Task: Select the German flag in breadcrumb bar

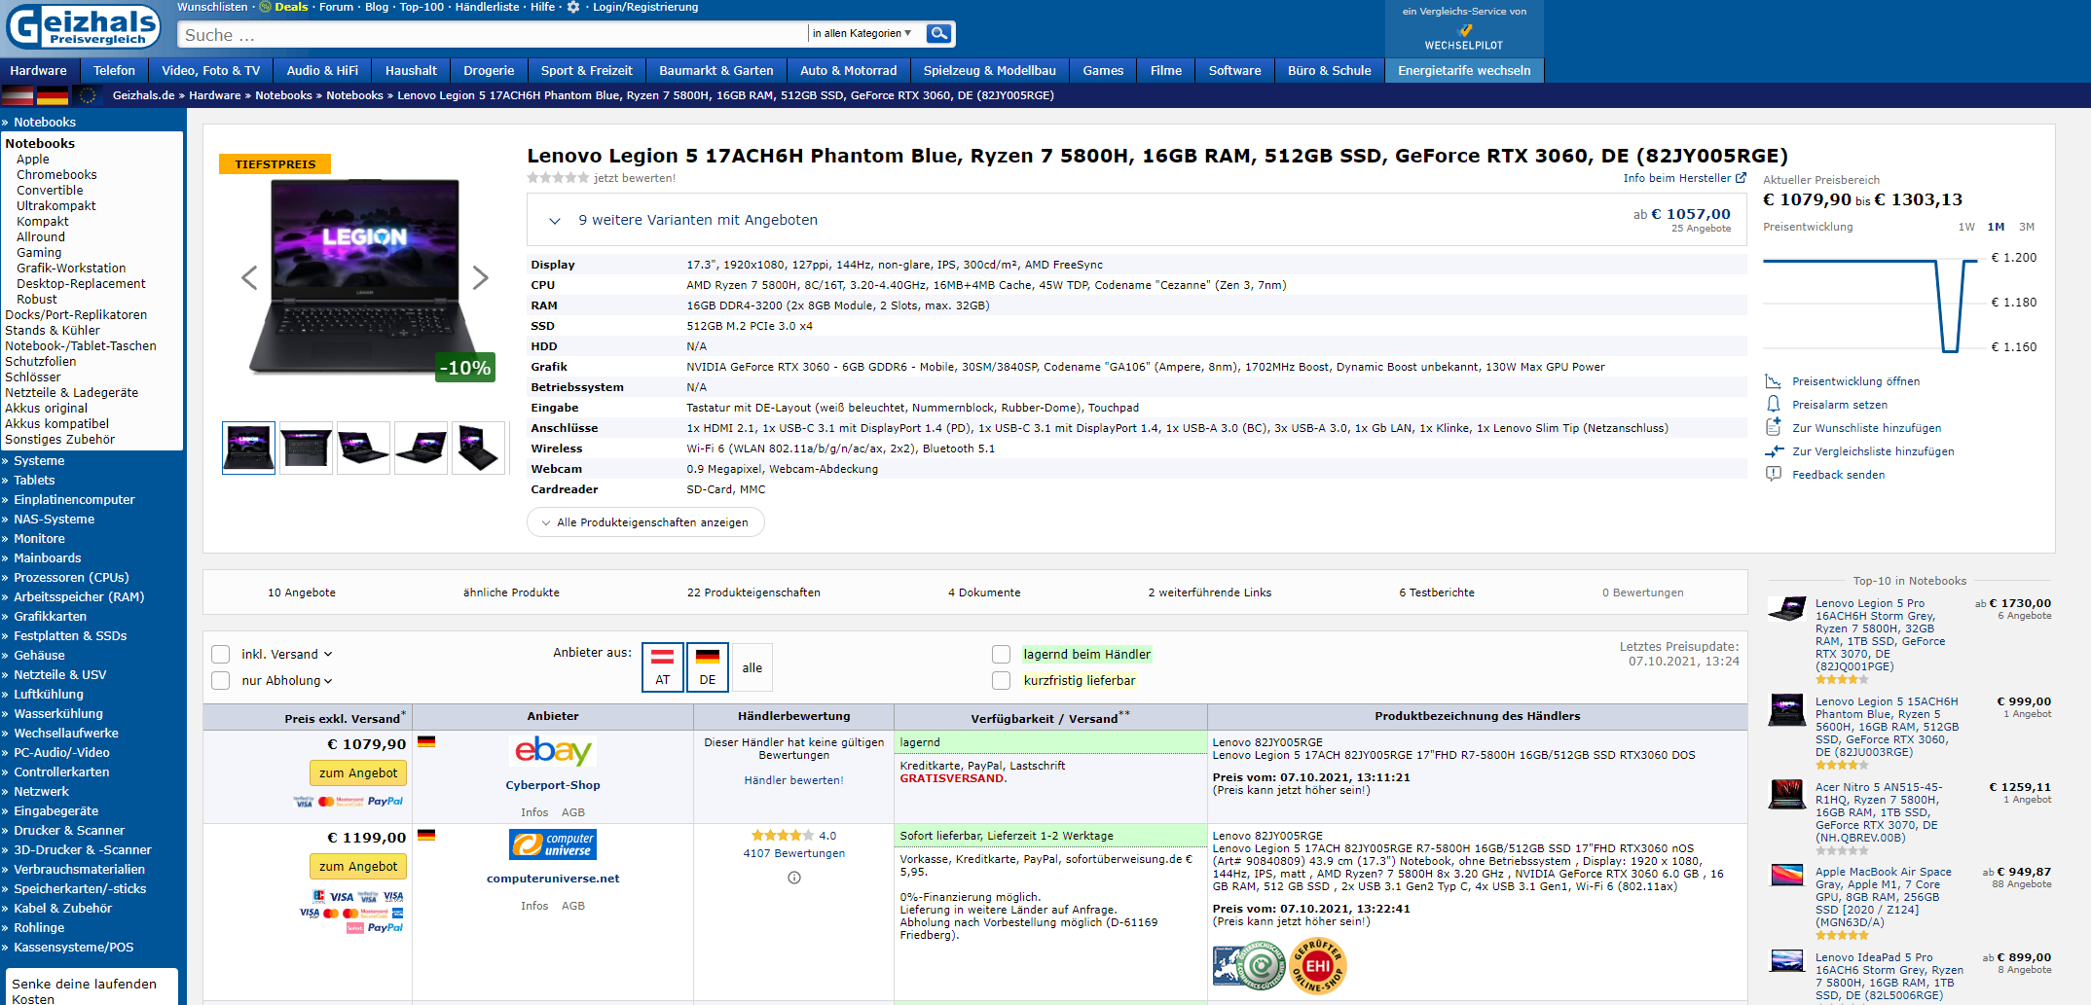Action: (53, 95)
